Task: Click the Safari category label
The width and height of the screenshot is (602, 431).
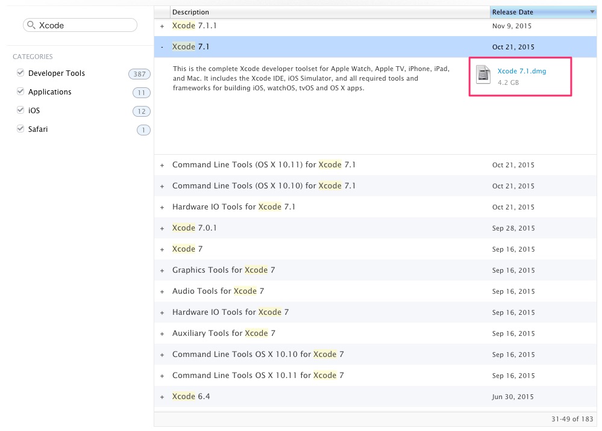Action: pos(38,129)
